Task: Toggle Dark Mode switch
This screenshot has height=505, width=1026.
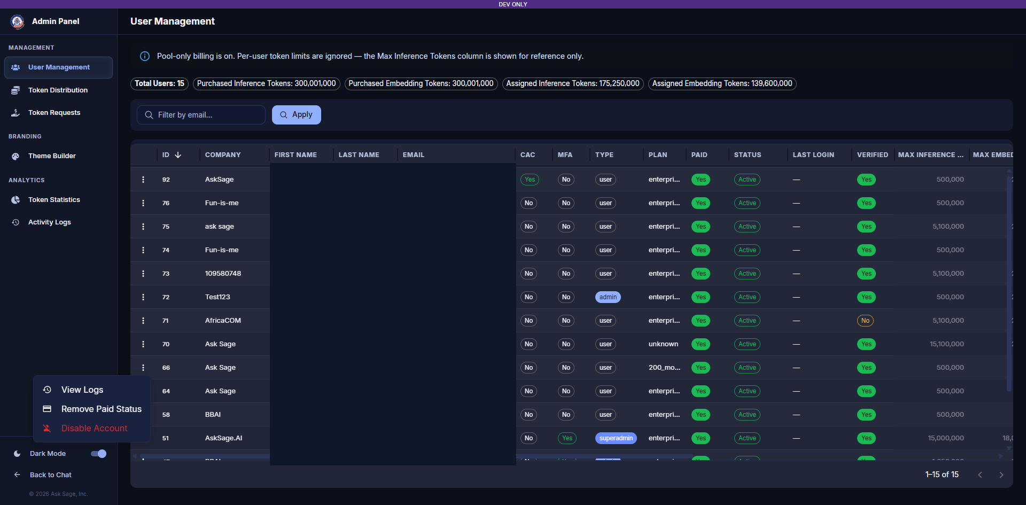Action: (98, 454)
